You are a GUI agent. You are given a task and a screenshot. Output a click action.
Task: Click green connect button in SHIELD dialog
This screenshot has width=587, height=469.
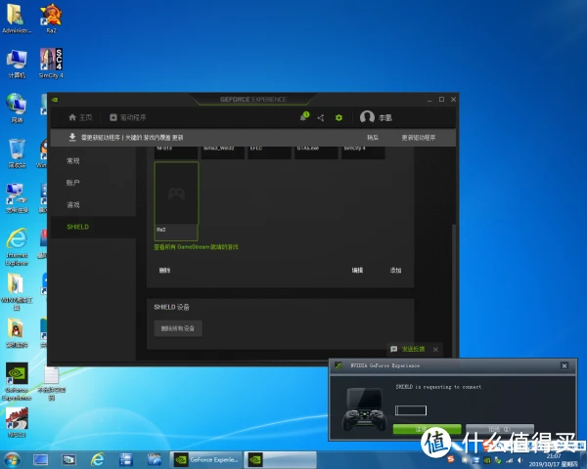coord(427,429)
